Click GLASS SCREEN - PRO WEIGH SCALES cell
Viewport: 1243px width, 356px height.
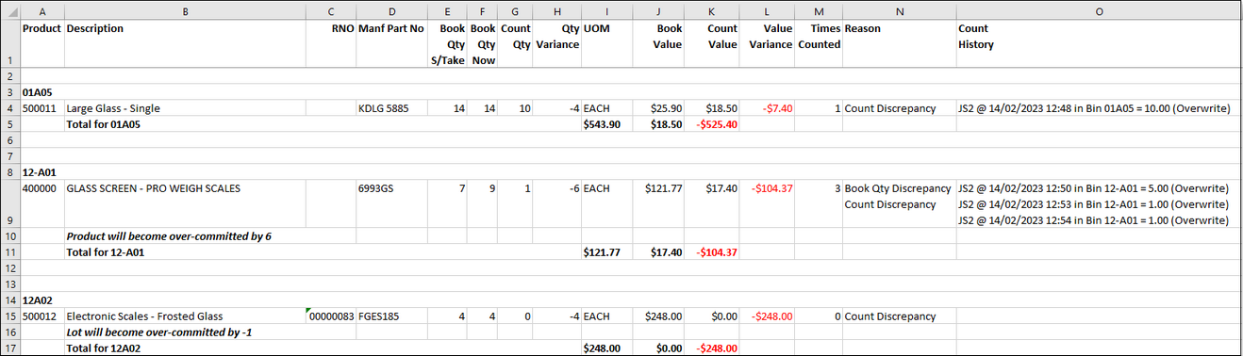pyautogui.click(x=185, y=204)
